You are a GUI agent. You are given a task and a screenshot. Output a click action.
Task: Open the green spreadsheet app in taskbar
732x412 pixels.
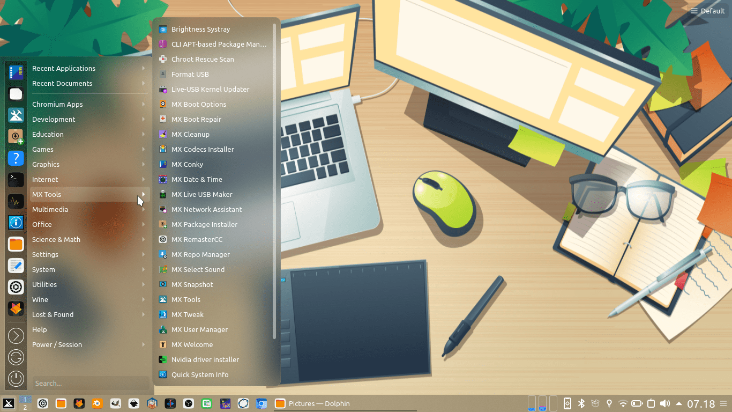point(206,403)
